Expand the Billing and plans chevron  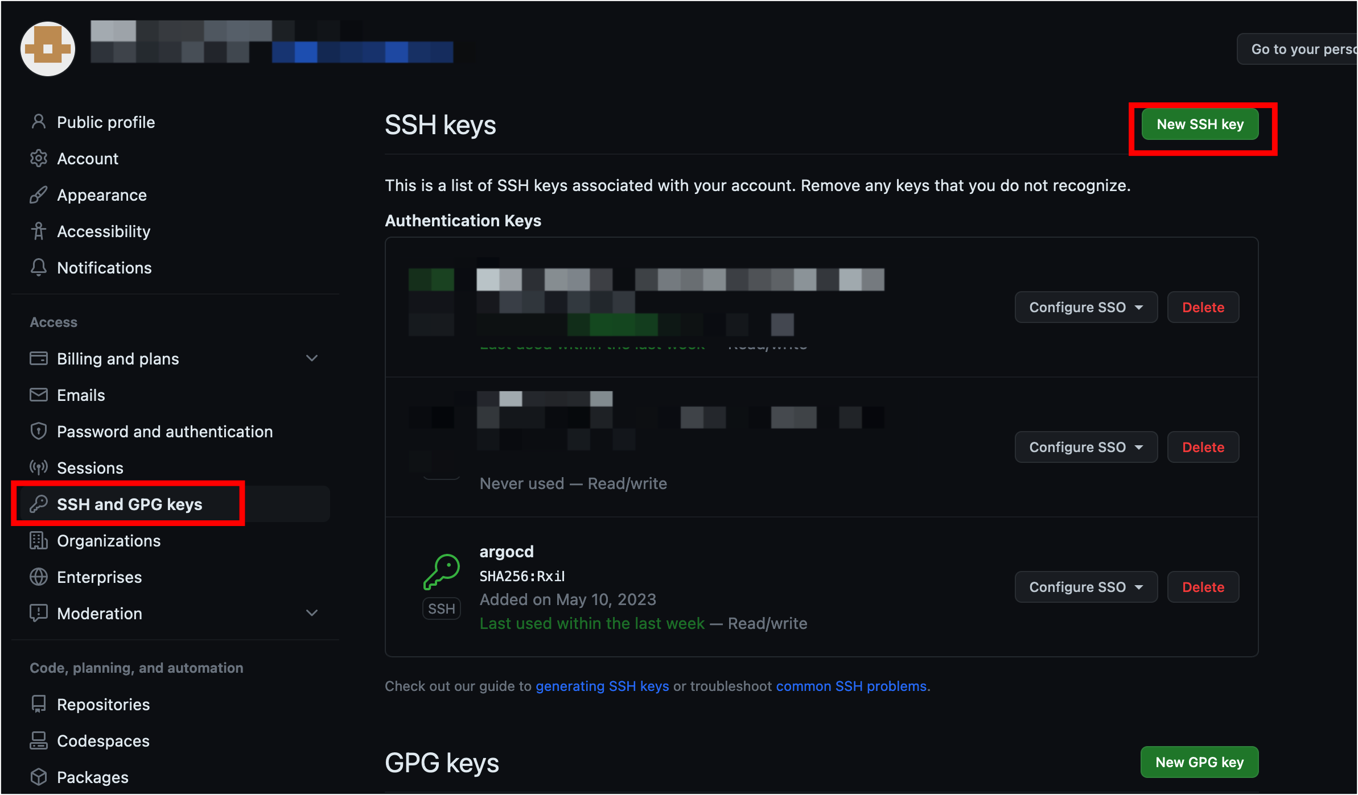(x=312, y=358)
